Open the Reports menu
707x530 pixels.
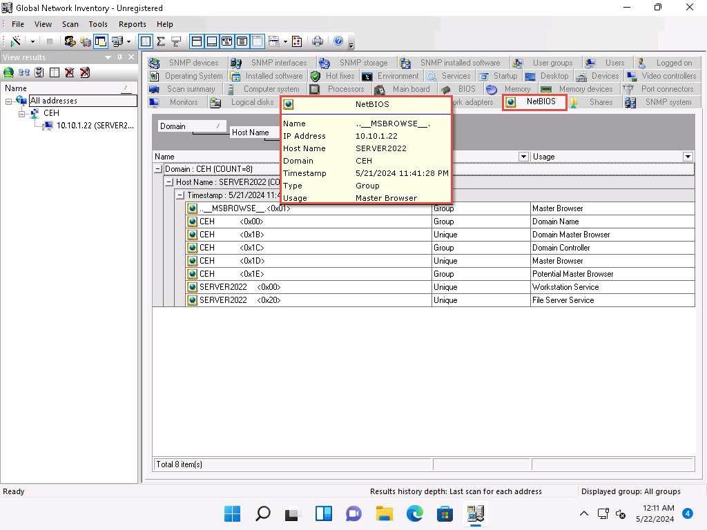pyautogui.click(x=132, y=24)
